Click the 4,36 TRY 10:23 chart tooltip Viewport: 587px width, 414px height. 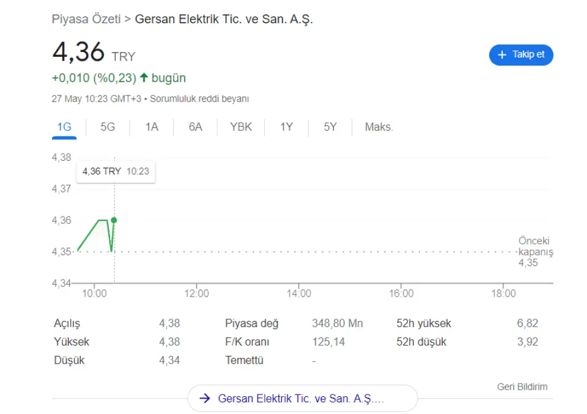[116, 171]
